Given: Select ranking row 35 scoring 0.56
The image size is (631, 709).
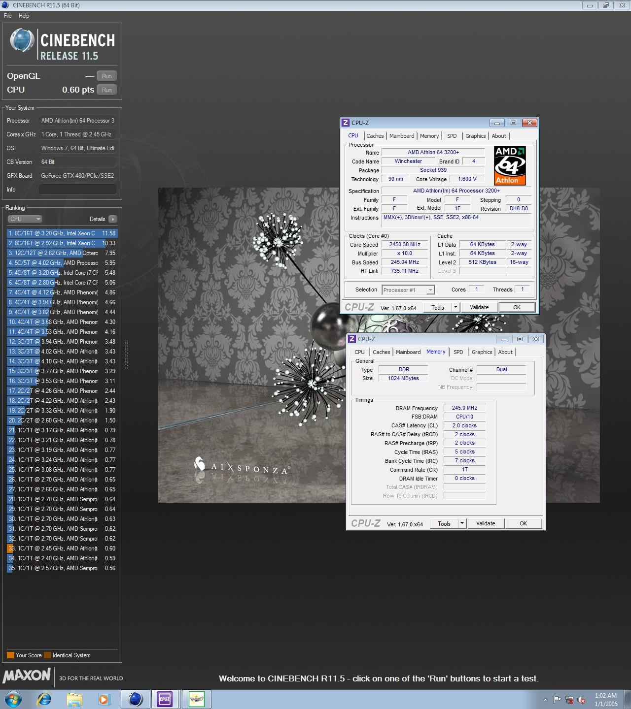Looking at the screenshot, I should click(x=62, y=568).
